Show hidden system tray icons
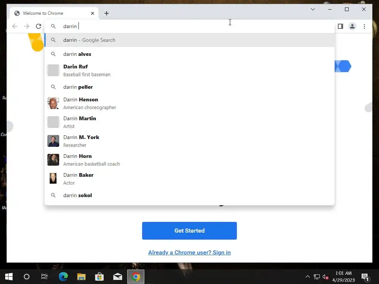Viewport: 379px width, 284px height. (x=308, y=277)
